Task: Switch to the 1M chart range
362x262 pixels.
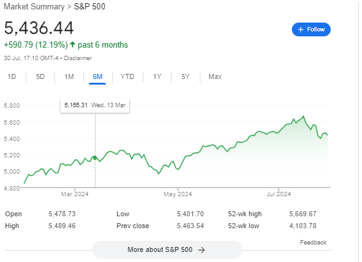Action: click(x=69, y=76)
